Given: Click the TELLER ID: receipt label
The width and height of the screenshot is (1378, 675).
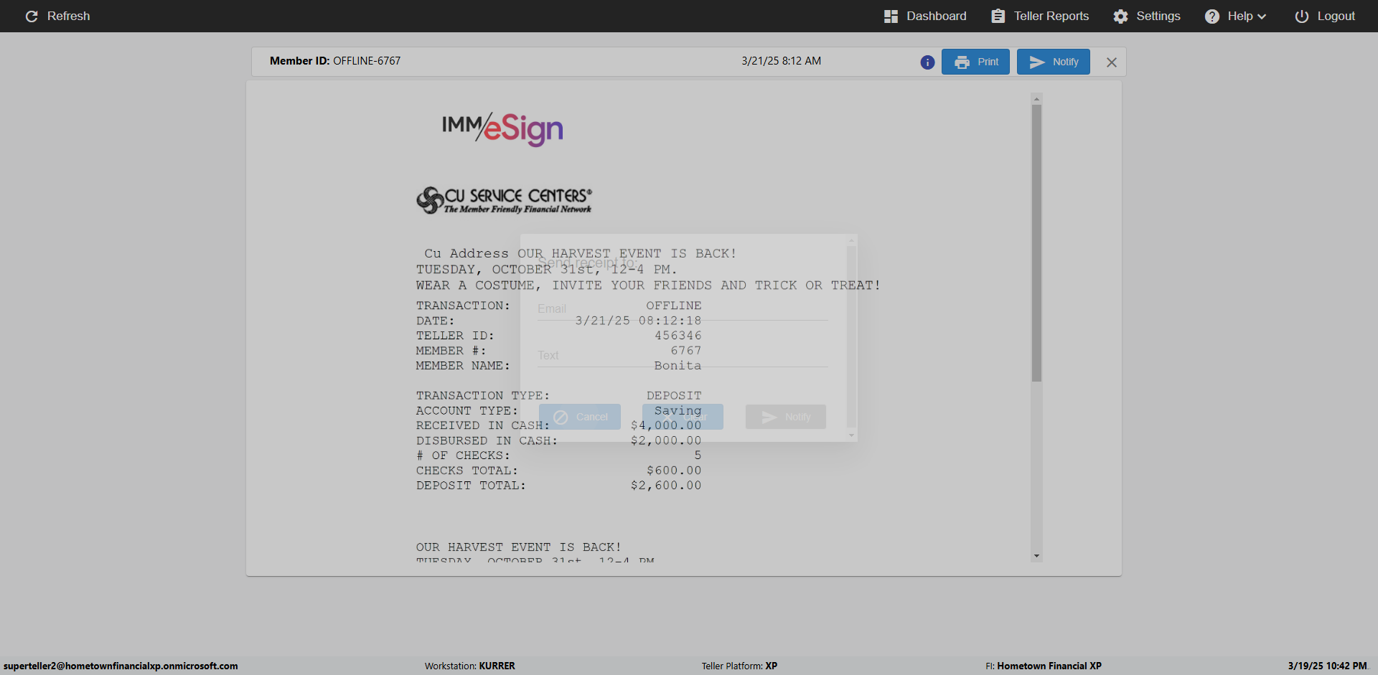Looking at the screenshot, I should click(455, 336).
